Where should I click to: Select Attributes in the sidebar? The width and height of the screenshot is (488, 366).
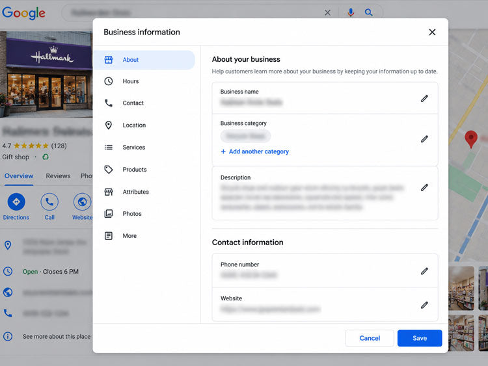[x=144, y=192]
